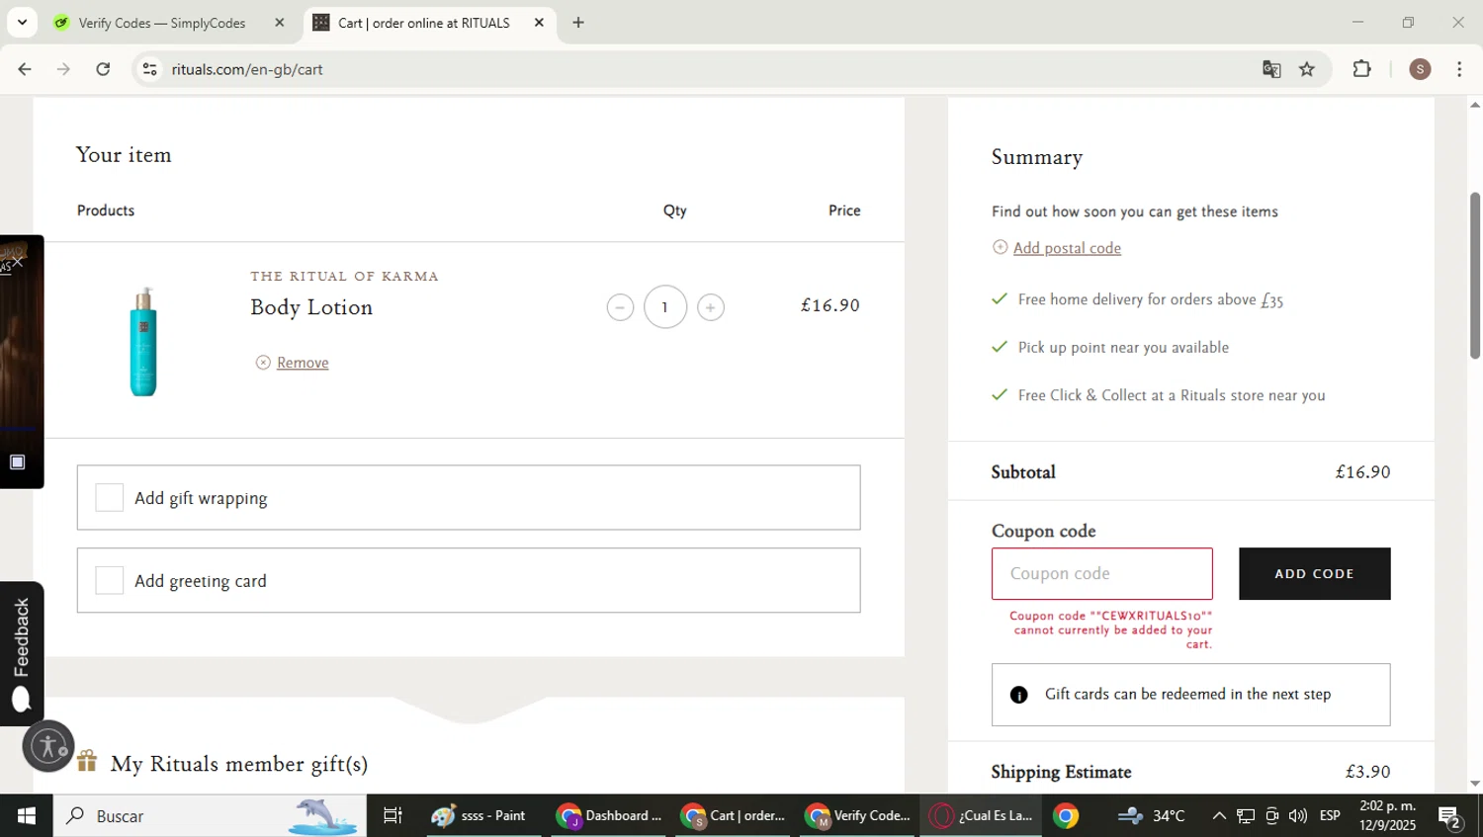This screenshot has height=837, width=1483.
Task: Open the Body Lotion product thumbnail
Action: (x=143, y=341)
